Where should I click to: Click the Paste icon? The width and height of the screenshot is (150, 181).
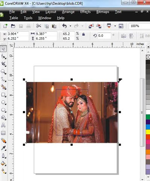(54, 26)
